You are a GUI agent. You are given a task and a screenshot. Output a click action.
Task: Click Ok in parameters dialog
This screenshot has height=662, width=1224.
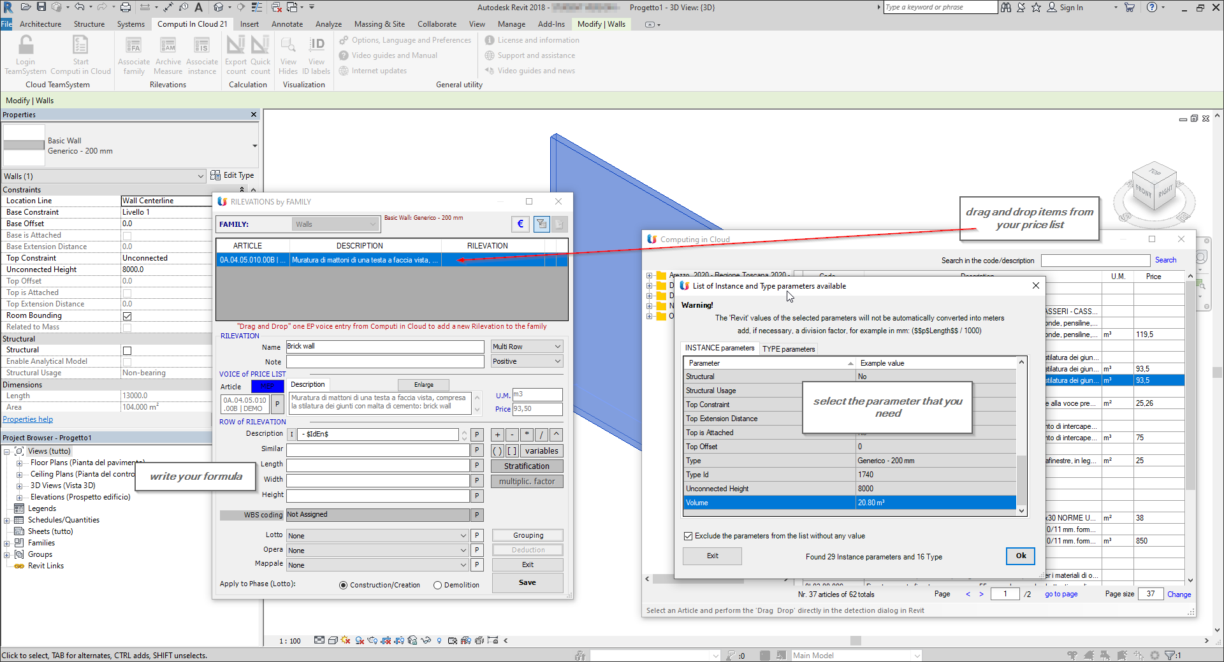1021,556
